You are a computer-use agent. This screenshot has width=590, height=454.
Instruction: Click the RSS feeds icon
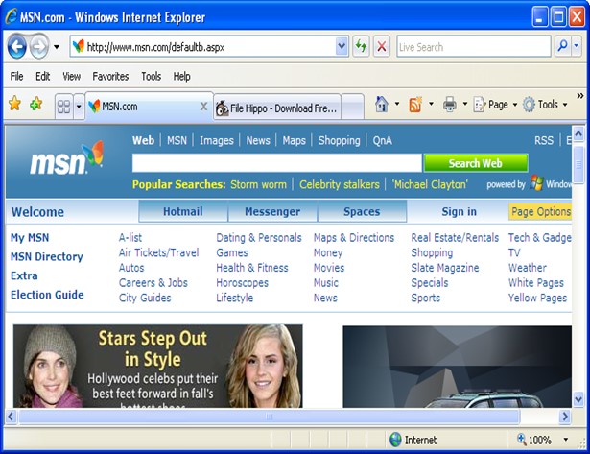point(415,104)
